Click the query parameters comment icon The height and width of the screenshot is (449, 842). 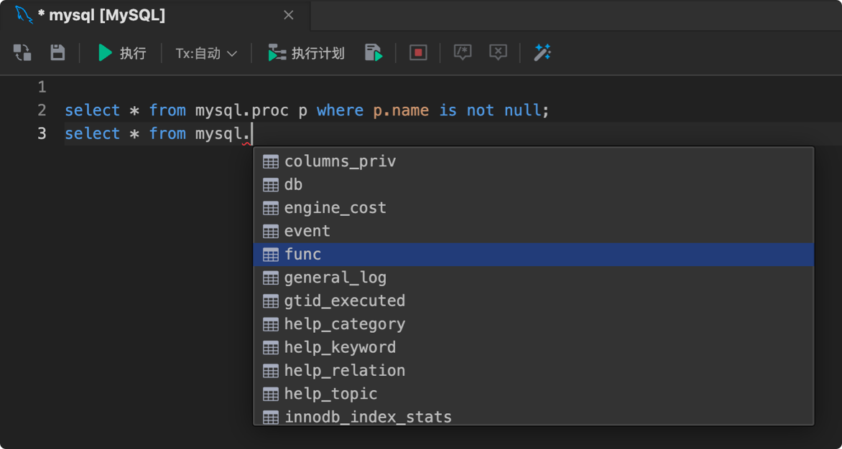coord(462,52)
